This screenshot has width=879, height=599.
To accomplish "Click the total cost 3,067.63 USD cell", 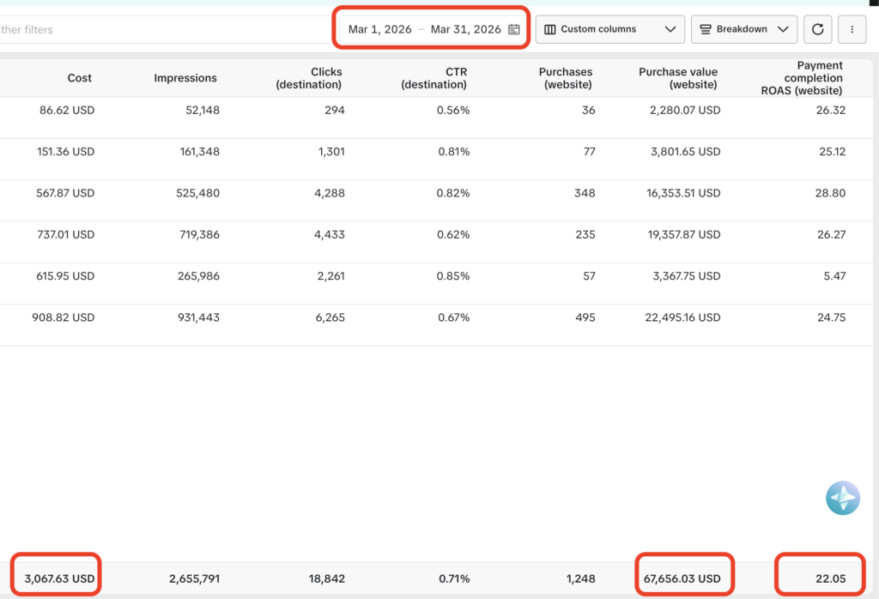I will coord(58,579).
